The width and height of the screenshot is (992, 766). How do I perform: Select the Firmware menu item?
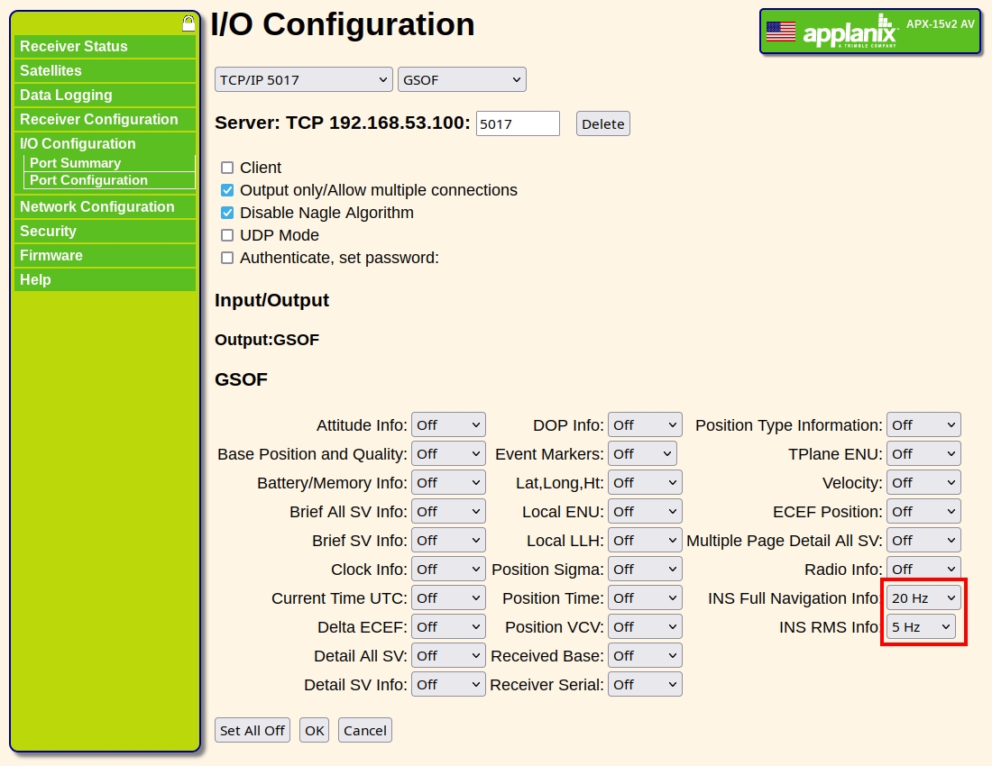[105, 255]
